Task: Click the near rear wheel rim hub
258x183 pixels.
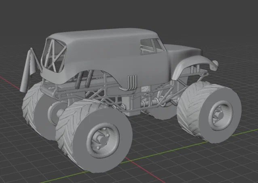Action: pos(104,140)
